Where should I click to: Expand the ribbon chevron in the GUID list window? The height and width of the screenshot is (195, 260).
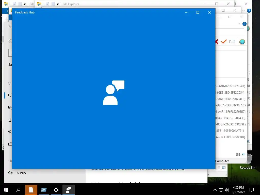pyautogui.click(x=239, y=24)
